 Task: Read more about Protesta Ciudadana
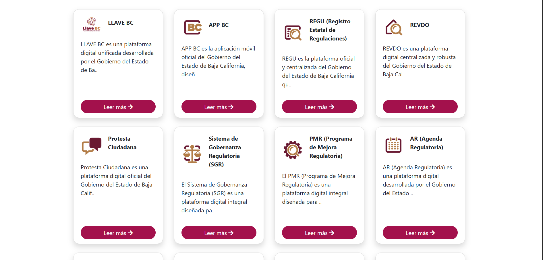point(118,233)
